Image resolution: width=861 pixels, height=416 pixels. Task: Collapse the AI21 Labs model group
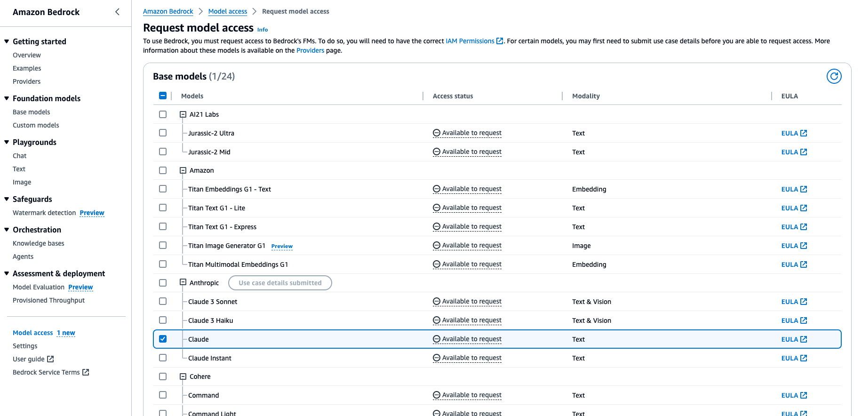183,114
